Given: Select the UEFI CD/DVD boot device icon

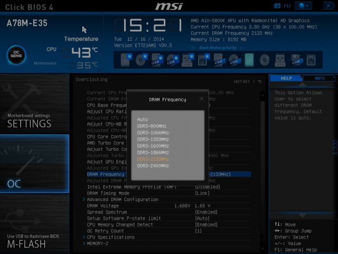Looking at the screenshot, I should click(142, 60).
